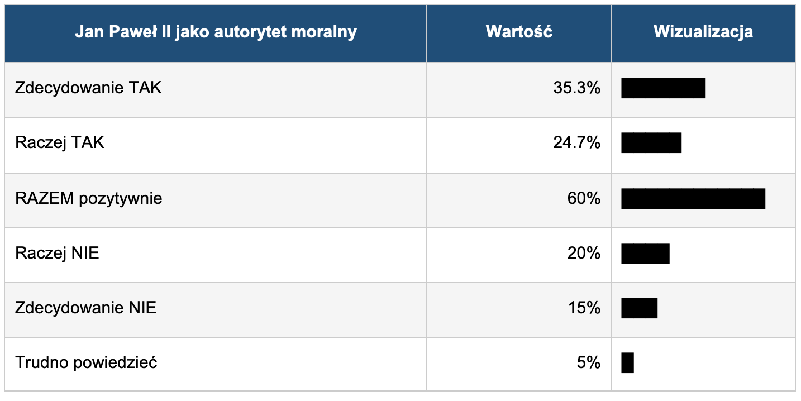Click the 20% value cell
Image resolution: width=801 pixels, height=401 pixels.
584,253
